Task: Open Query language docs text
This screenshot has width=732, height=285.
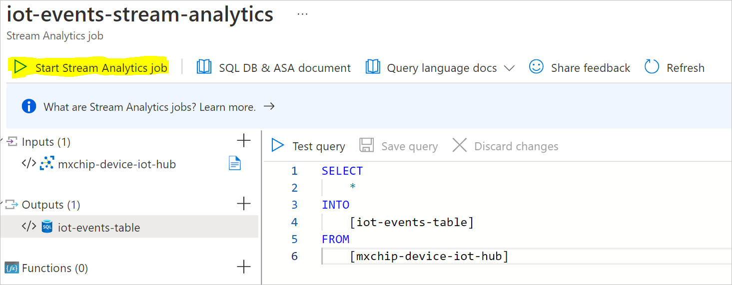Action: click(442, 68)
